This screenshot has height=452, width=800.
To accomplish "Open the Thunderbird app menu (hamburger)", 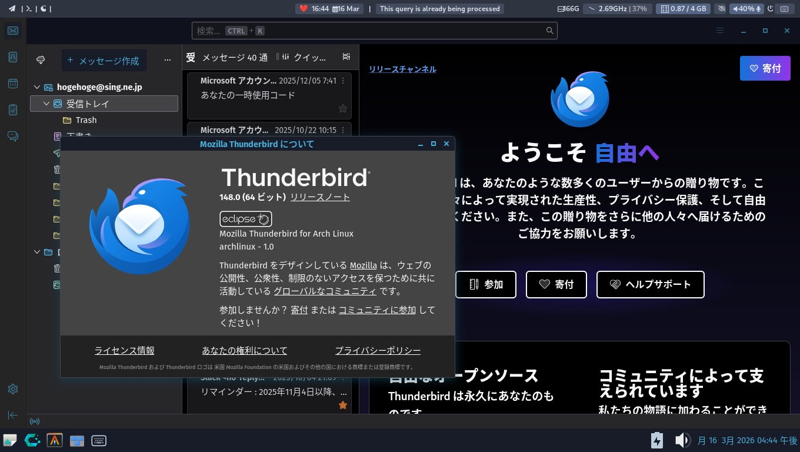I will click(x=720, y=31).
